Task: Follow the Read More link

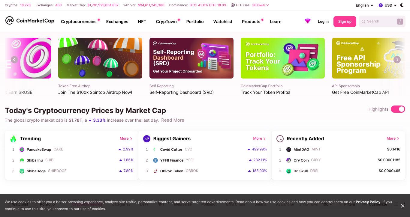Action: (x=173, y=120)
